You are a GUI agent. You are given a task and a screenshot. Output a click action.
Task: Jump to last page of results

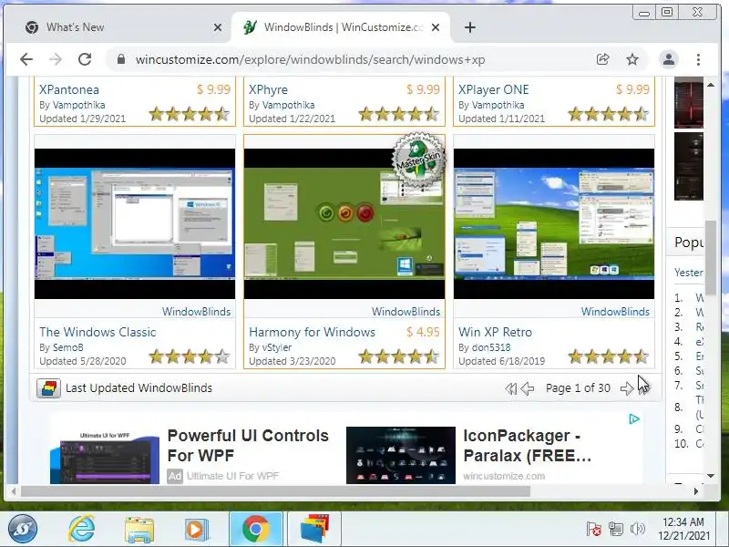(643, 388)
